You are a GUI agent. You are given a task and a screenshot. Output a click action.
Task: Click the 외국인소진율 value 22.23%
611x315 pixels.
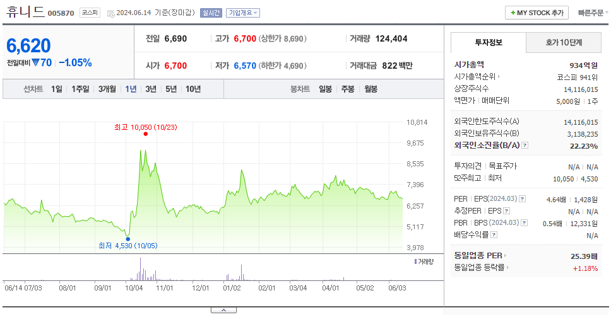[x=584, y=146]
